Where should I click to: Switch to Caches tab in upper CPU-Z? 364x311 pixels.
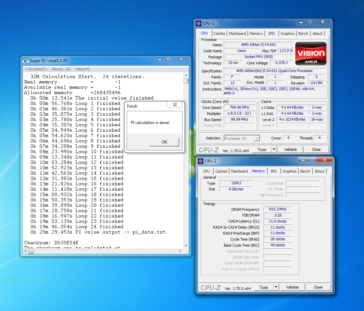point(219,34)
